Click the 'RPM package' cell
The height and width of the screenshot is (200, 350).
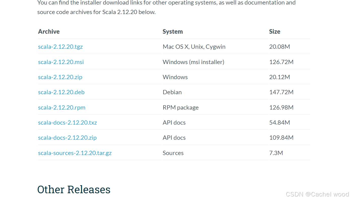[x=181, y=108]
